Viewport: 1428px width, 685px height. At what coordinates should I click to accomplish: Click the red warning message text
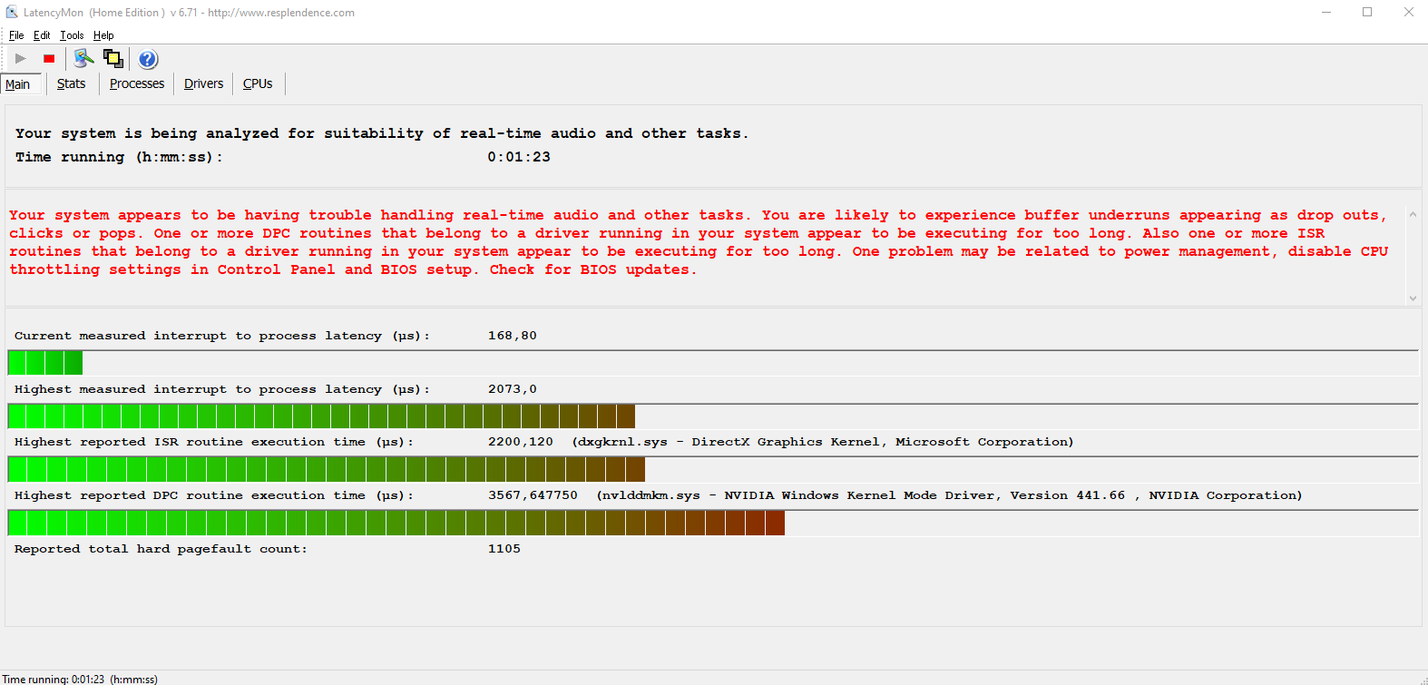699,242
